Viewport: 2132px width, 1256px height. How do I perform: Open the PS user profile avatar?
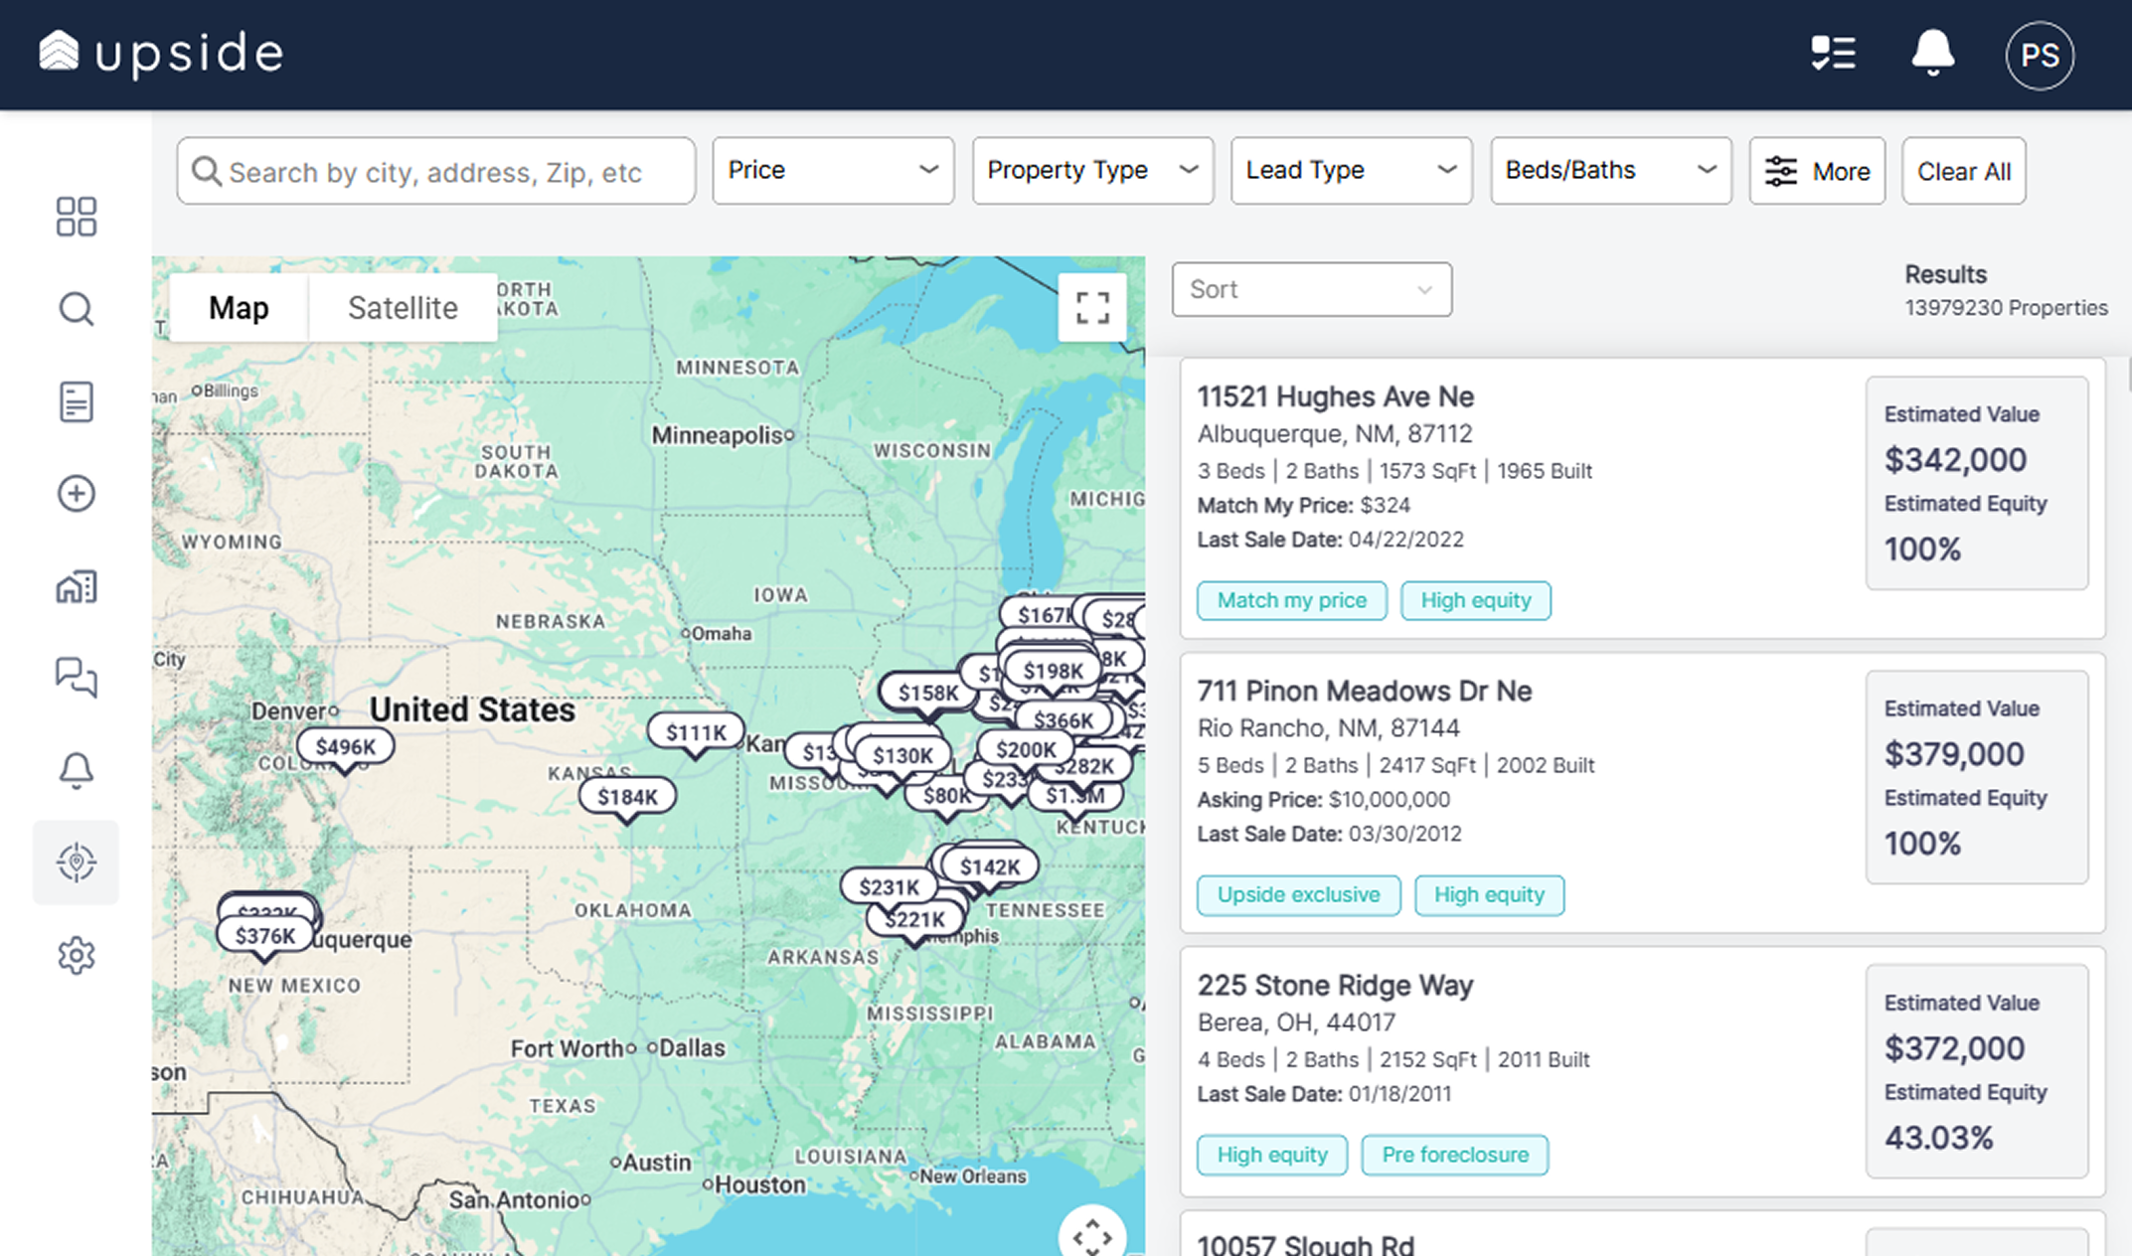coord(2040,56)
